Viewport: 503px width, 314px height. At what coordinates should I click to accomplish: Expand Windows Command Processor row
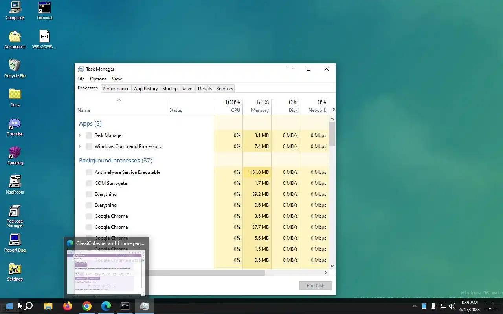click(80, 146)
